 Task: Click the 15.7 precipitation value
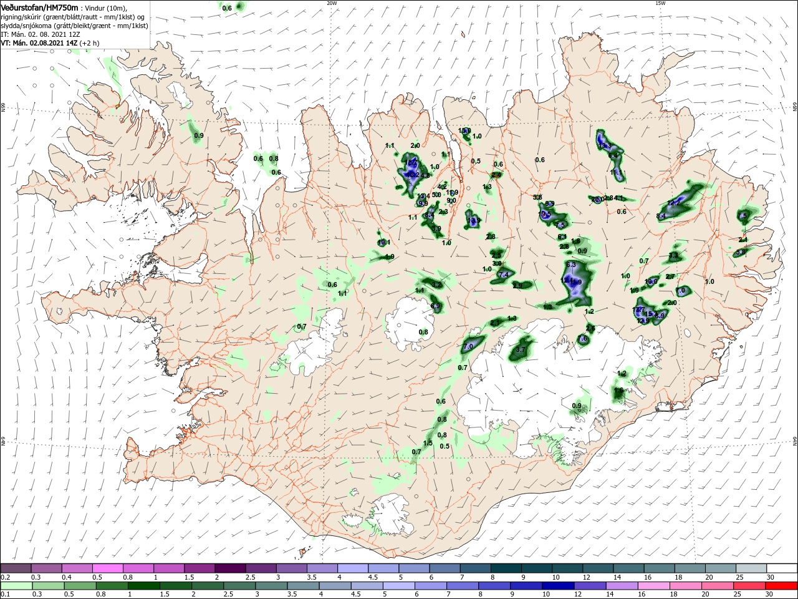411,162
